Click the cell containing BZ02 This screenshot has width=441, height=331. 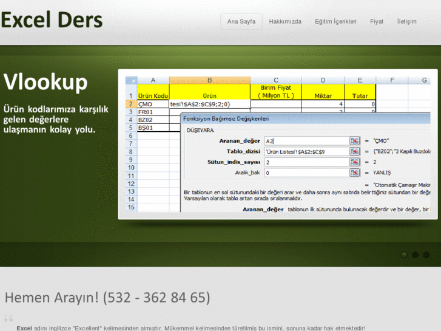pos(153,120)
